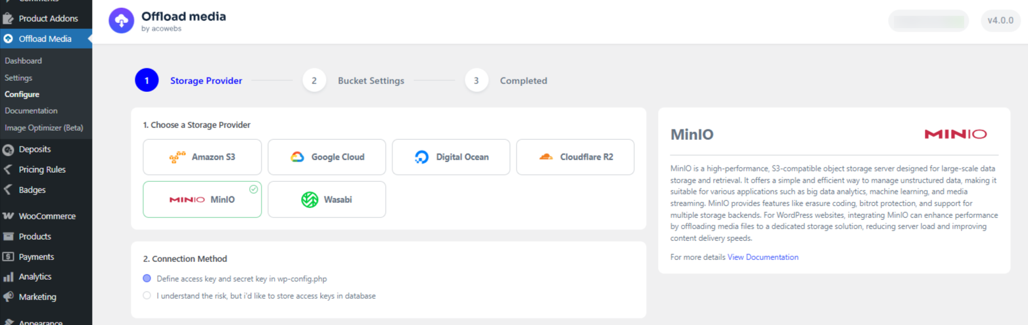The width and height of the screenshot is (1028, 325).
Task: Open the Marketing menu
Action: pyautogui.click(x=46, y=297)
